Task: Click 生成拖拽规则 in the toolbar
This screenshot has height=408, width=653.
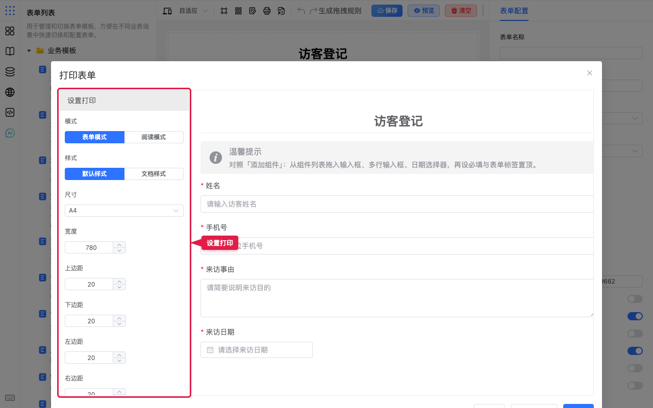Action: 340,11
